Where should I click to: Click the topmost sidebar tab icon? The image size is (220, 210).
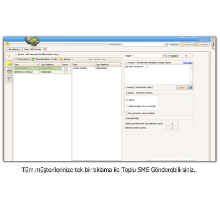[9, 56]
